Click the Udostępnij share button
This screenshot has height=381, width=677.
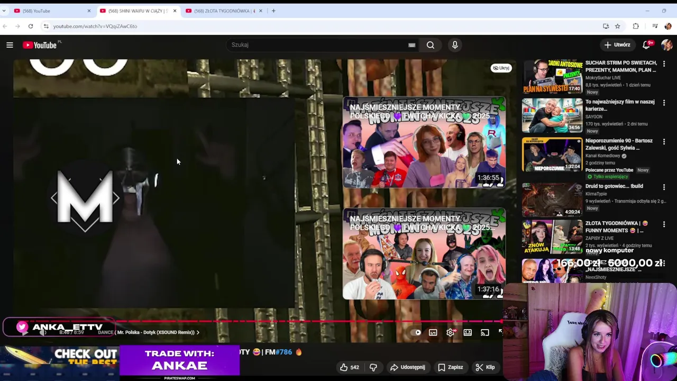point(408,367)
